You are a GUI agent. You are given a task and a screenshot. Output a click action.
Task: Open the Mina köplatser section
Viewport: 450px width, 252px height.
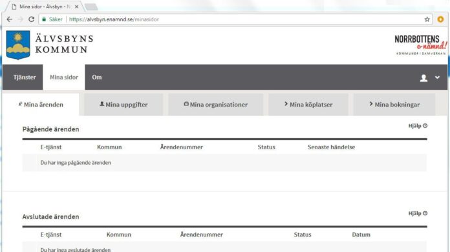(308, 105)
